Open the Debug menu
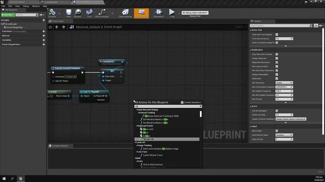The width and height of the screenshot is (325, 182). tap(26, 6)
